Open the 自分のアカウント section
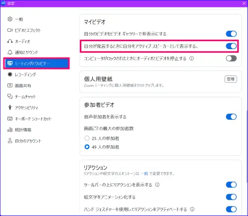Viewport: 248px width, 216px height. click(36, 141)
